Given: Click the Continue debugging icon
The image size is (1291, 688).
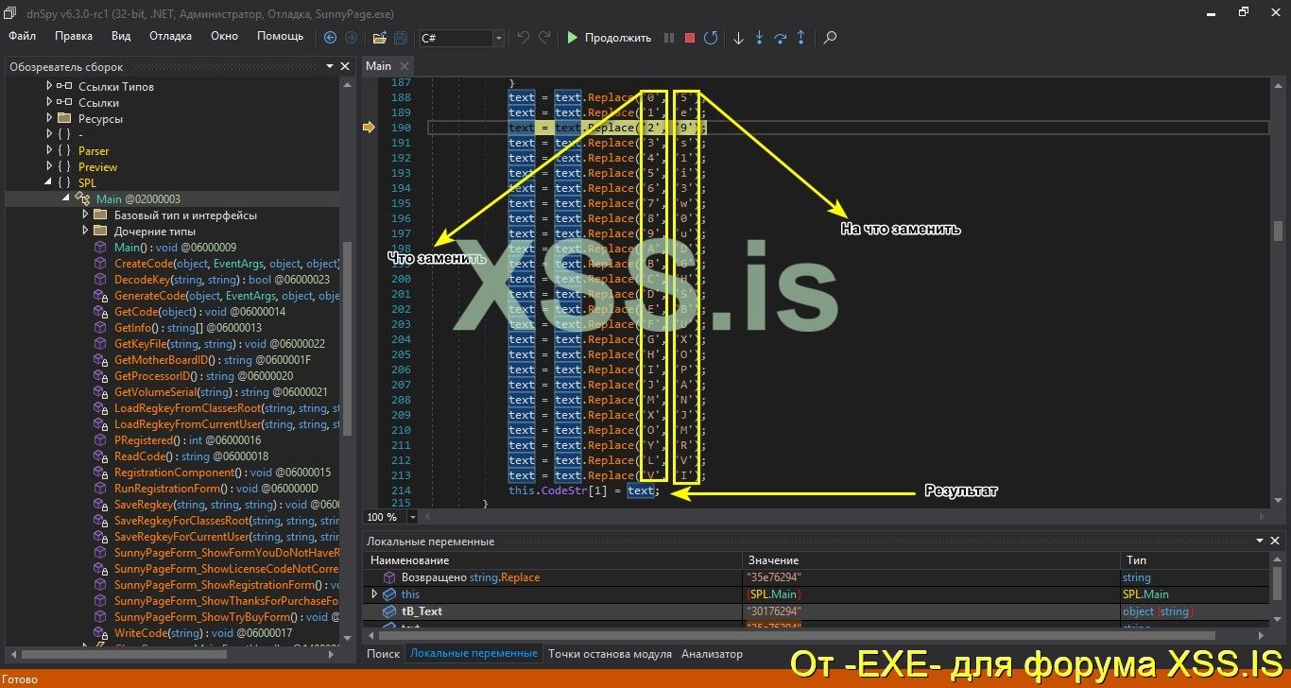Looking at the screenshot, I should tap(574, 38).
